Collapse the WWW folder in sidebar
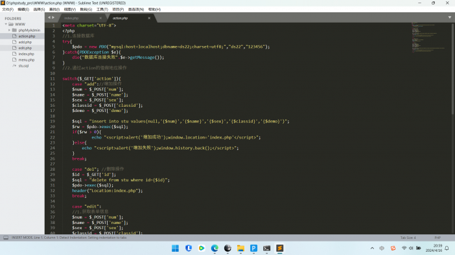This screenshot has width=455, height=255. [x=6, y=24]
